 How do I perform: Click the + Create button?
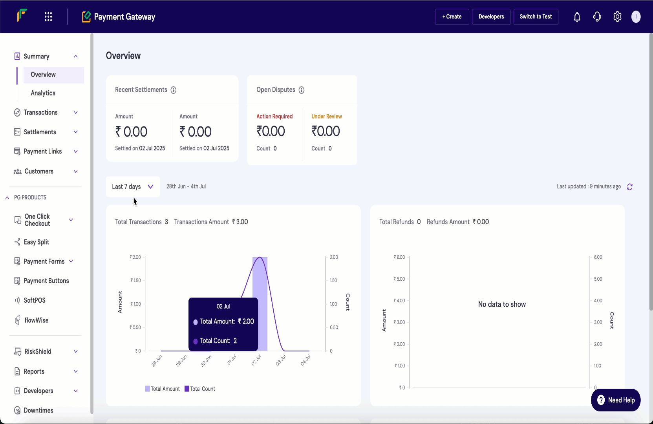point(452,16)
